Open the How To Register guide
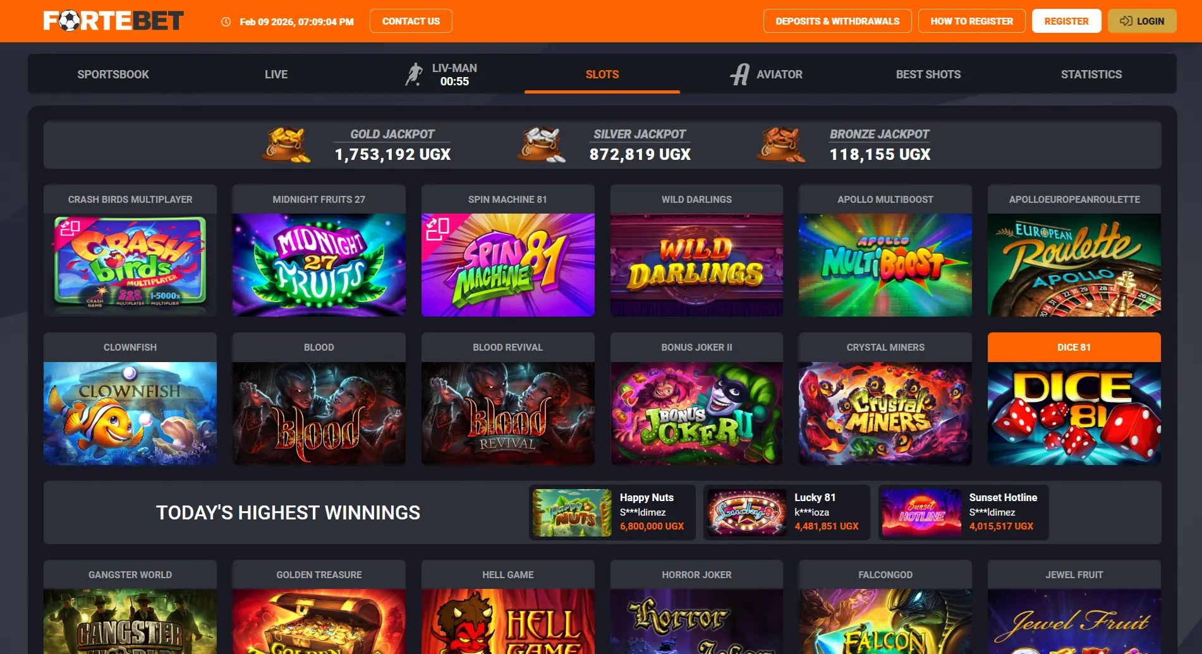Screen dimensions: 1202x654 [971, 21]
